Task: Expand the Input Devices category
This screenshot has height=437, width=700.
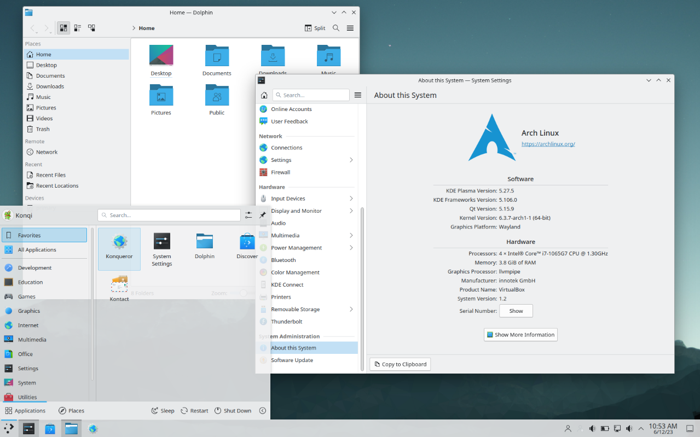Action: 288,198
